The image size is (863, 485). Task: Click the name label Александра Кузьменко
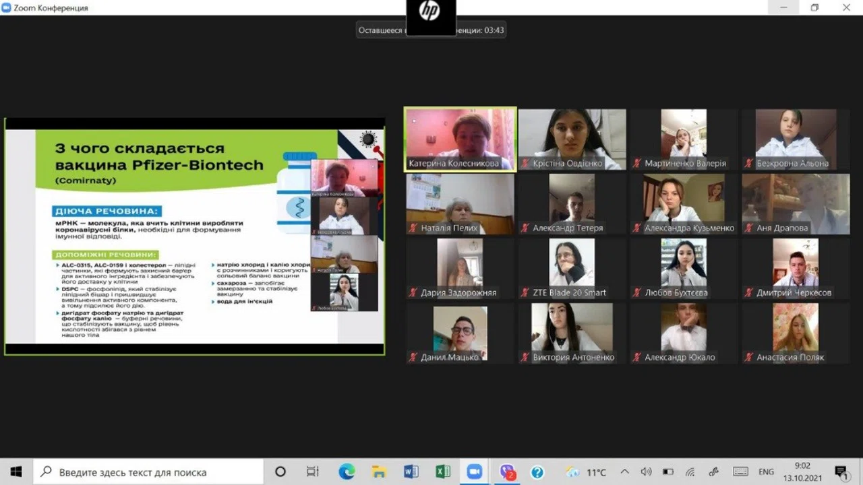pyautogui.click(x=690, y=228)
